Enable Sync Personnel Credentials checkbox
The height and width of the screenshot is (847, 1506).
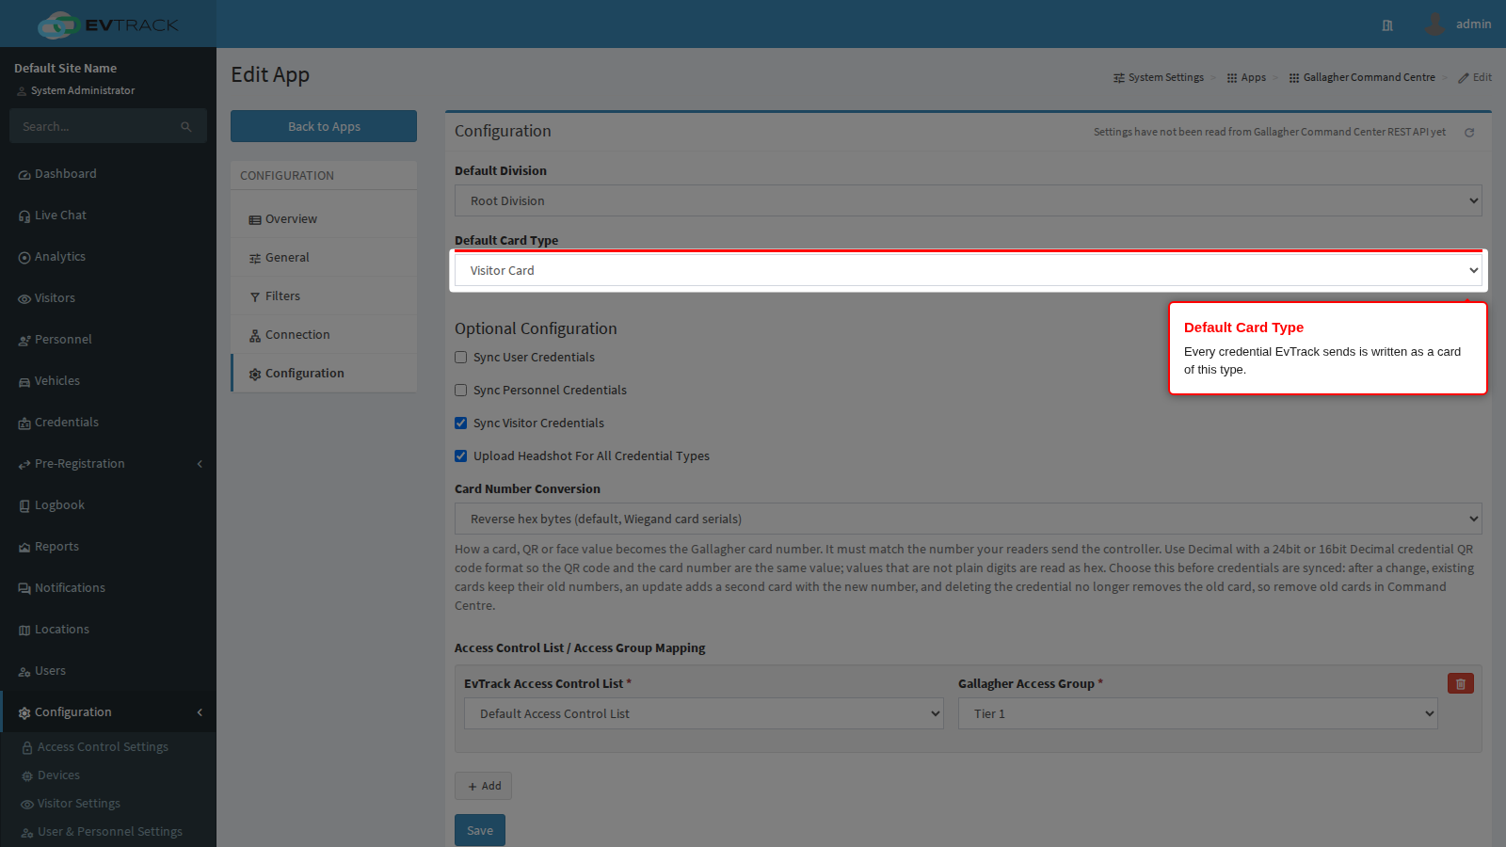(461, 391)
